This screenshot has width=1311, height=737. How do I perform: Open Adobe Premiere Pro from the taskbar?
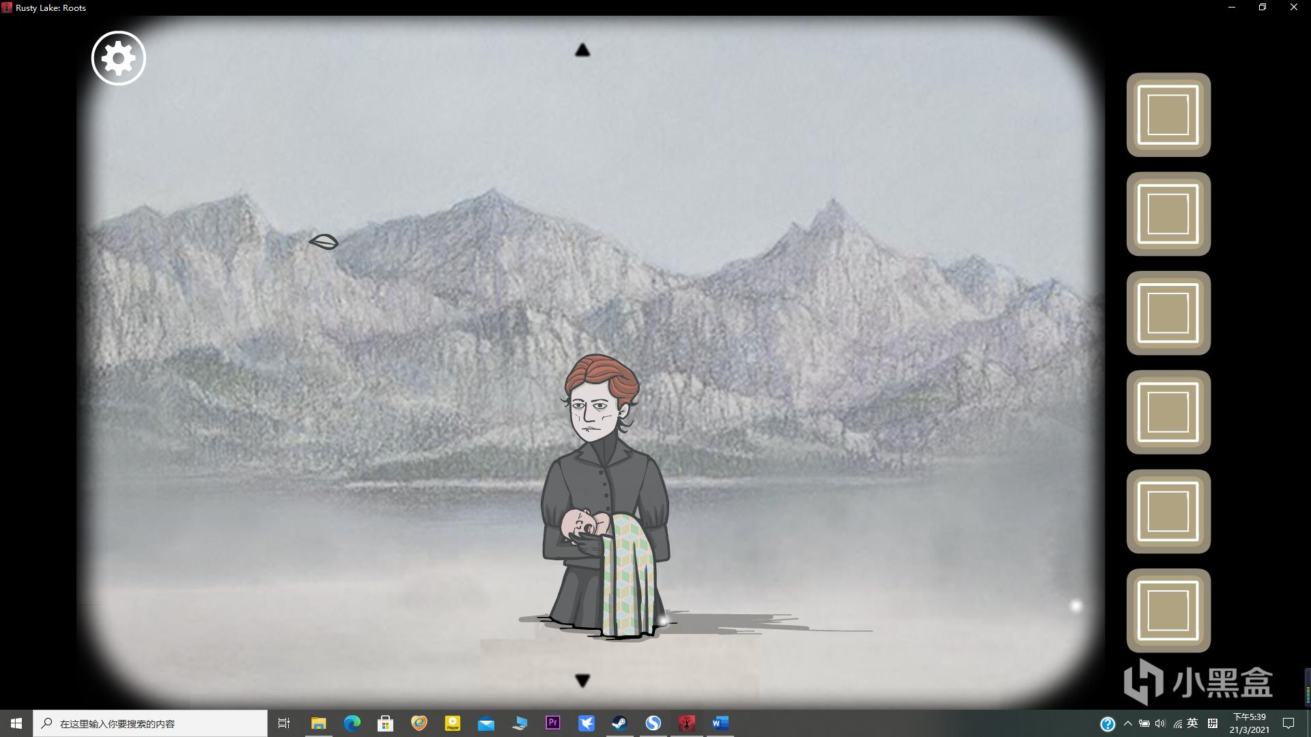(552, 723)
